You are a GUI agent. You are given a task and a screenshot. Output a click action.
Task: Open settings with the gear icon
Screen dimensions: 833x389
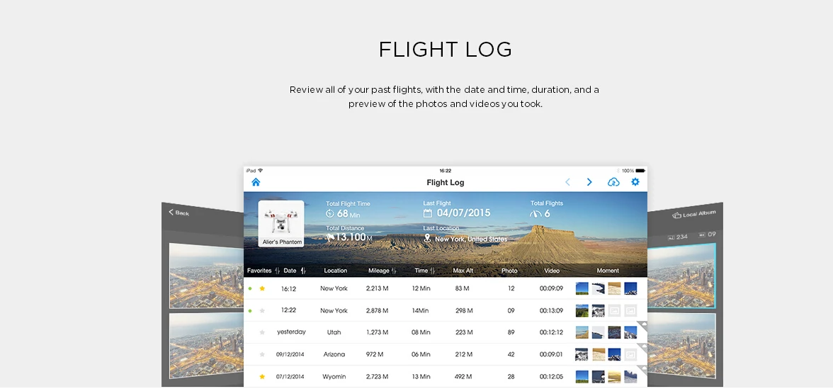(x=635, y=182)
